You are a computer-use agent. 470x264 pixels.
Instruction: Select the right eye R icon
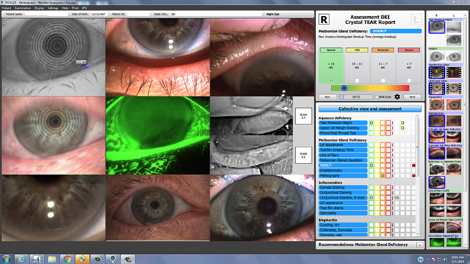point(325,20)
